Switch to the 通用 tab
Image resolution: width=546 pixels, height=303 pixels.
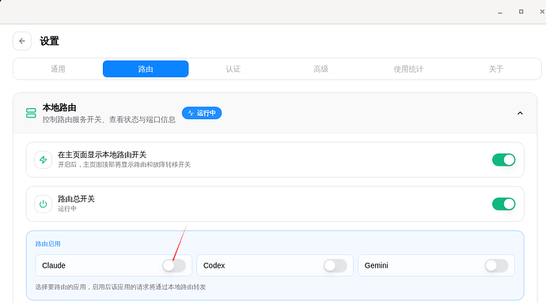pos(58,69)
